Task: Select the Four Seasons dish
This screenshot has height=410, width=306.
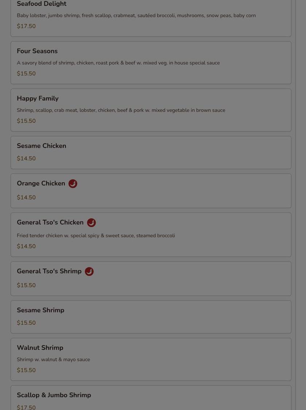Action: [37, 51]
